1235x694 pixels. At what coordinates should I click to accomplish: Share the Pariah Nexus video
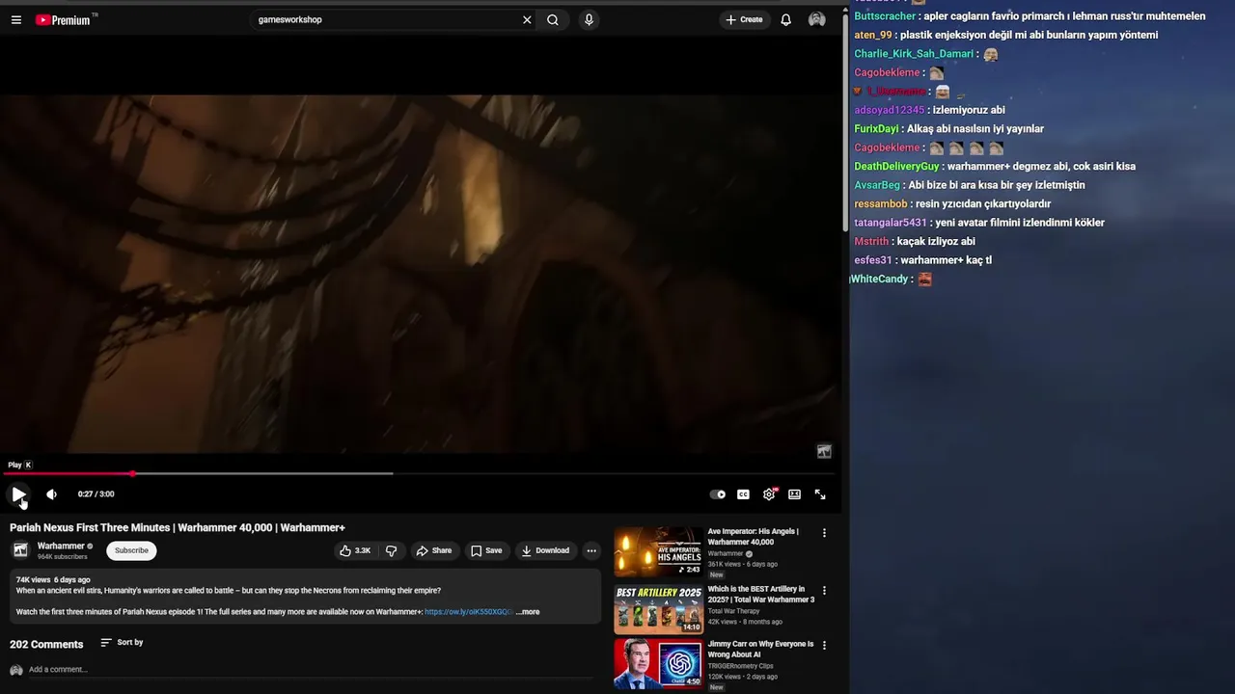point(433,550)
